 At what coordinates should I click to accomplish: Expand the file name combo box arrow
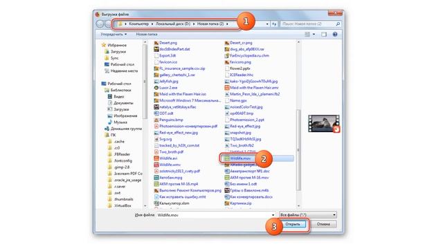pyautogui.click(x=273, y=215)
